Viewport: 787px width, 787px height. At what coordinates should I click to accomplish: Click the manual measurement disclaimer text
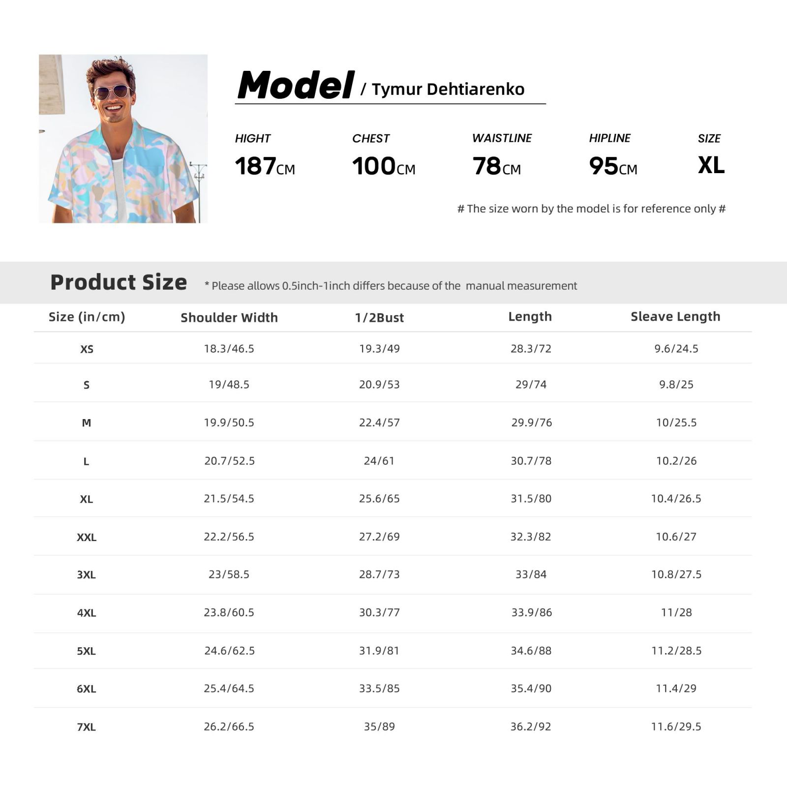pyautogui.click(x=391, y=286)
